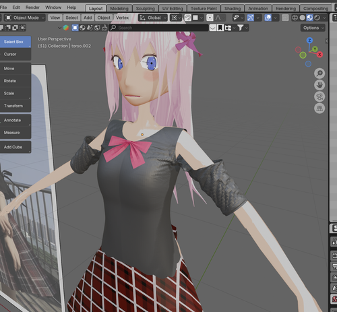Open the pivot point dropdown
The image size is (337, 312).
176,18
